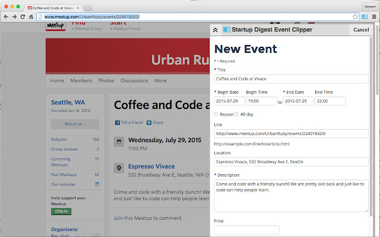Screen dimensions: 380x237
Task: Click the Location input field
Action: coord(291,162)
